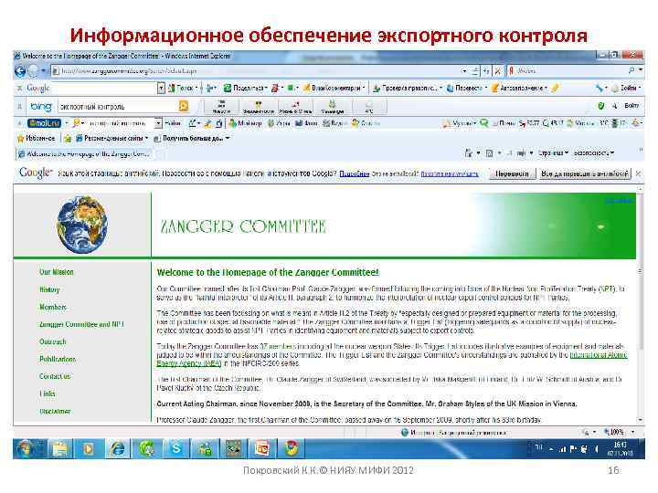Open Skype from the taskbar
This screenshot has width=658, height=493.
176,449
